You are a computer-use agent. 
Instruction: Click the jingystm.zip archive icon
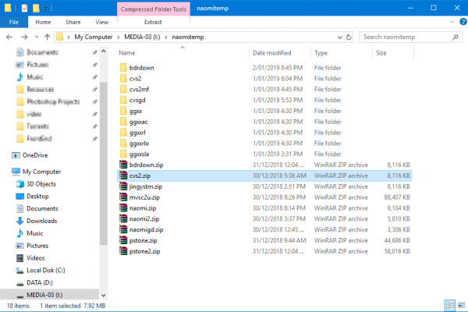(123, 186)
